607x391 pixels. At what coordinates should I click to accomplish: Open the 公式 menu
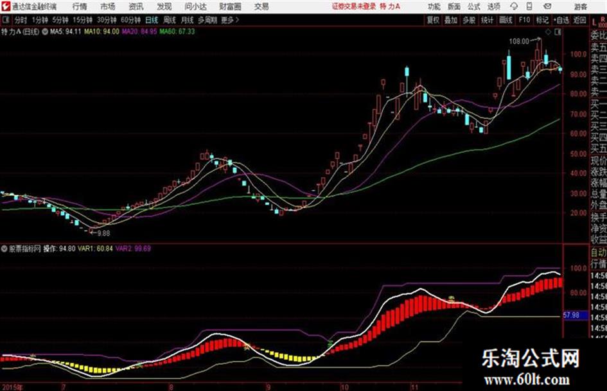tap(474, 6)
